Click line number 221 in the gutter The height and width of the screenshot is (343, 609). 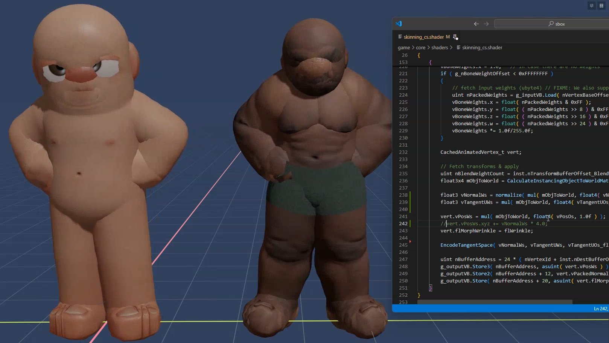pos(403,73)
